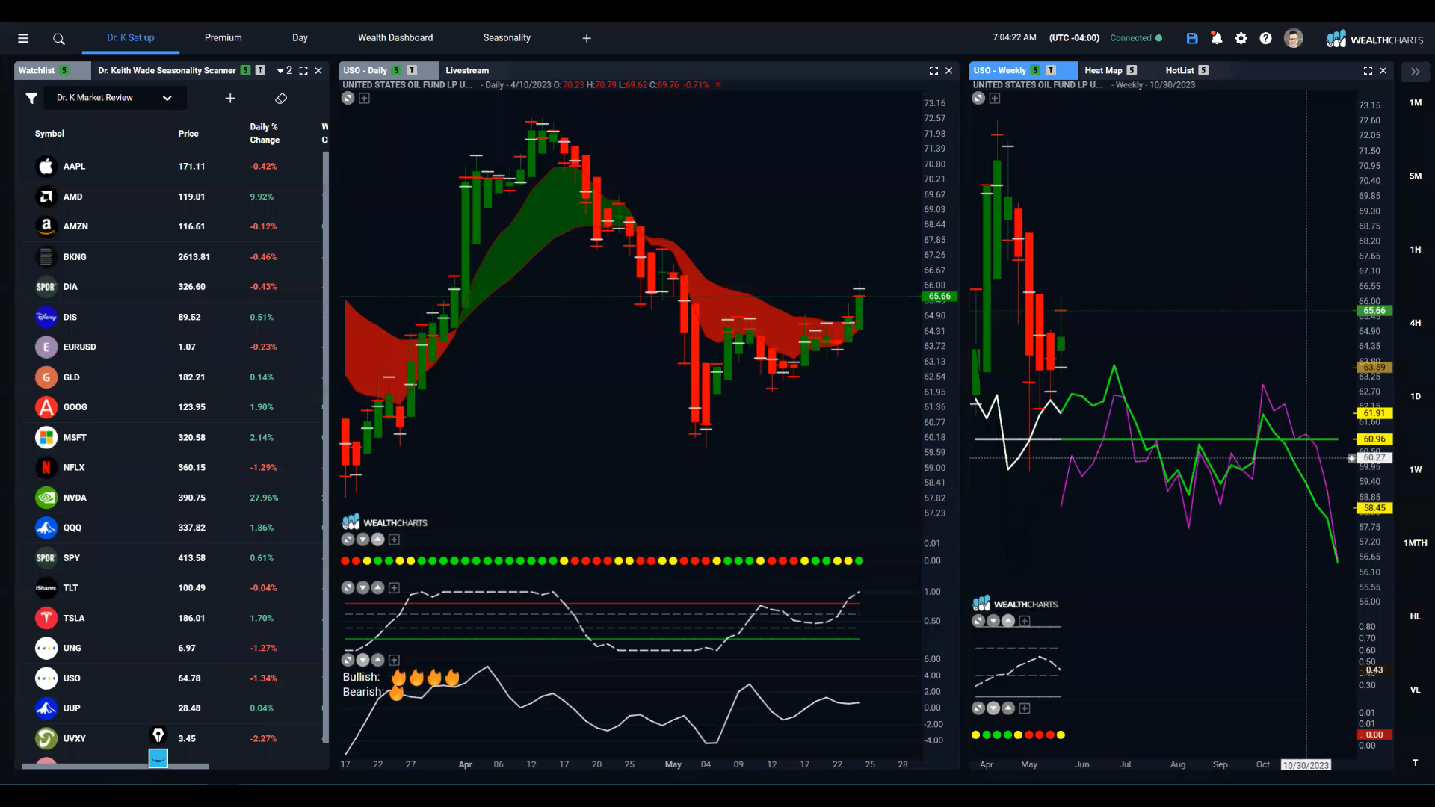Sort the watchlist by Daily % Change

[x=265, y=134]
